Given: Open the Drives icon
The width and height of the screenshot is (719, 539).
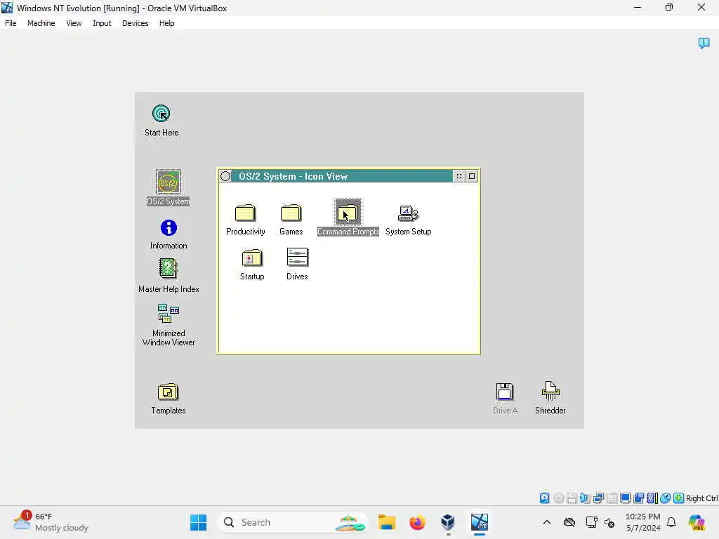Looking at the screenshot, I should [x=297, y=257].
